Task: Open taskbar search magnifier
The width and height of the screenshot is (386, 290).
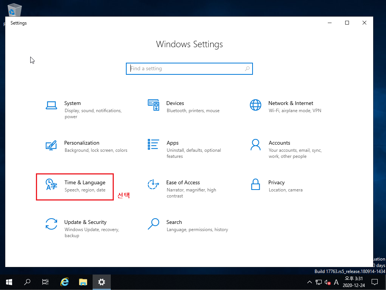Action: [x=27, y=282]
